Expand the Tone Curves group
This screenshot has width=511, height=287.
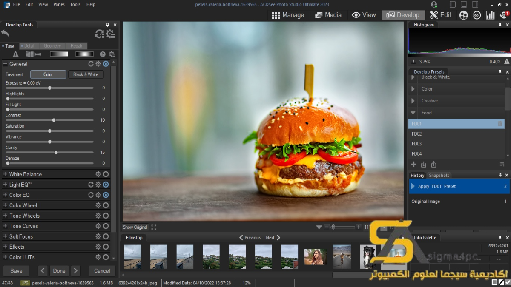click(x=5, y=226)
